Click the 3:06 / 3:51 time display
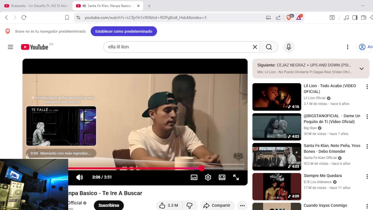The height and width of the screenshot is (210, 373). click(x=102, y=177)
